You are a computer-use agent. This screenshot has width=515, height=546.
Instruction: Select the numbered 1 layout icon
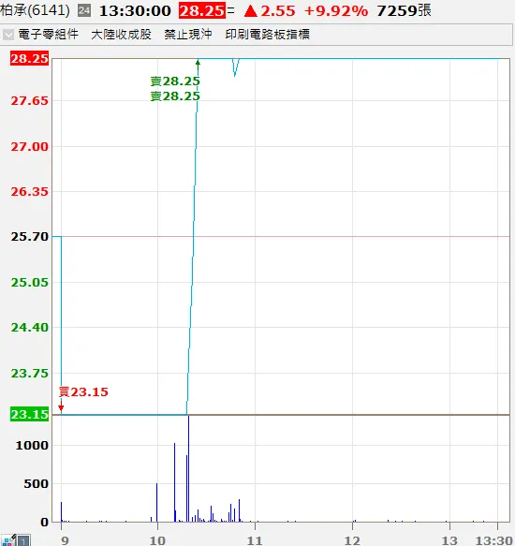click(x=23, y=540)
